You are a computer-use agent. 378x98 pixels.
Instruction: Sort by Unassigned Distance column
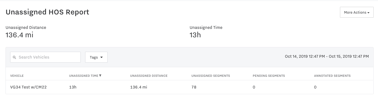click(x=149, y=76)
